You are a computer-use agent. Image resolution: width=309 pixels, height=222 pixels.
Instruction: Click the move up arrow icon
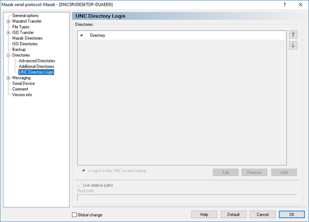pyautogui.click(x=293, y=35)
